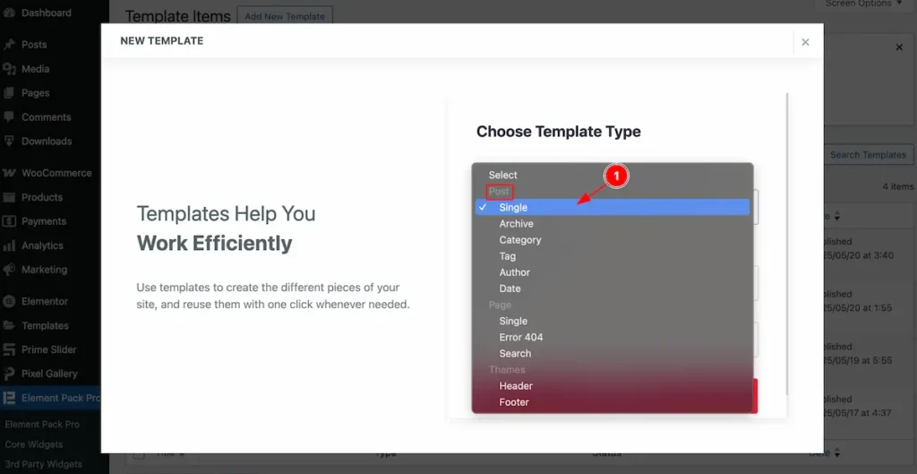Choose Archive from template type list
This screenshot has height=474, width=917.
516,224
